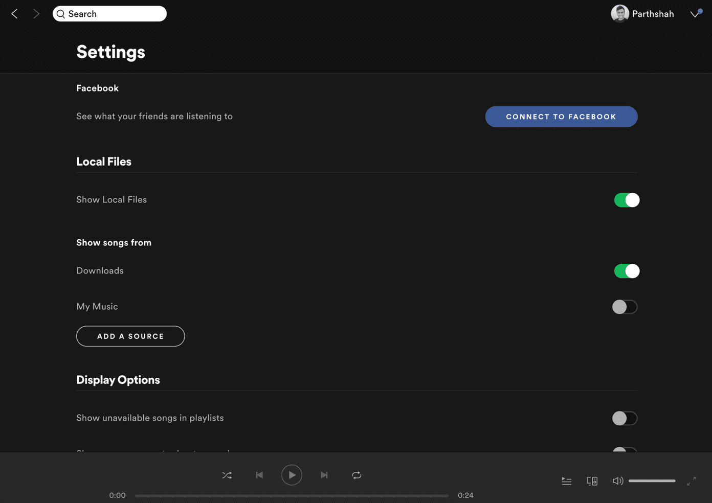Viewport: 712px width, 503px height.
Task: Adjust the volume slider
Action: click(x=652, y=481)
